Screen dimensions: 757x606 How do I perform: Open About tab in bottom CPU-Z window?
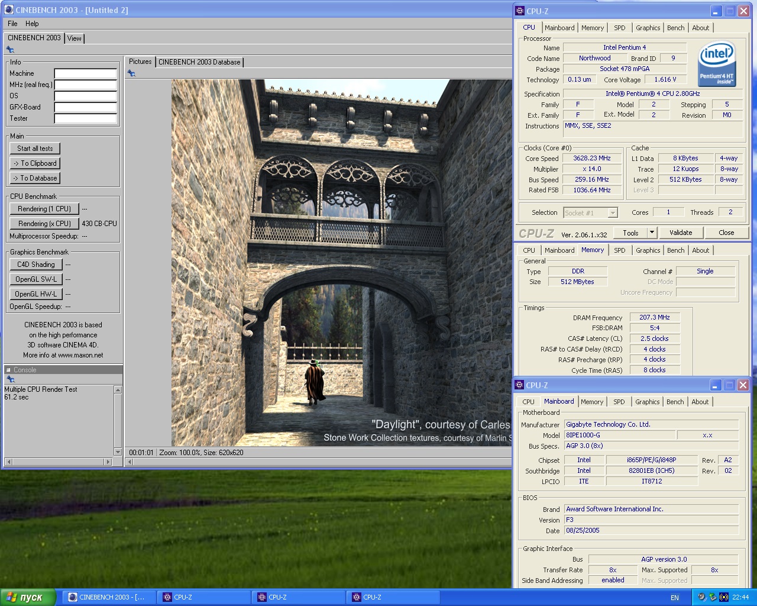700,402
